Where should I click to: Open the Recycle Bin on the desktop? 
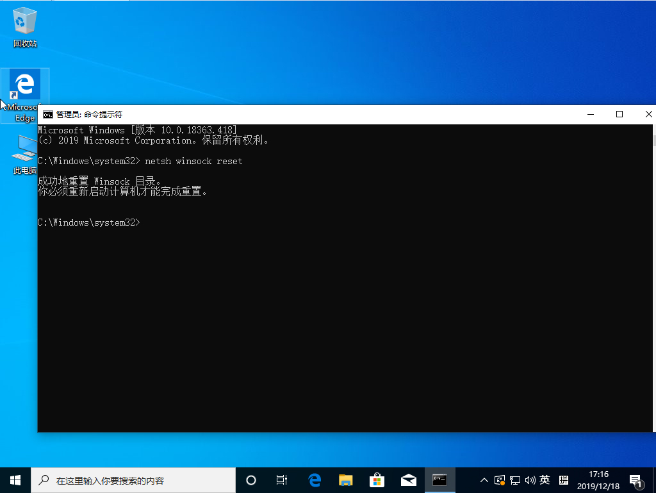pyautogui.click(x=24, y=19)
